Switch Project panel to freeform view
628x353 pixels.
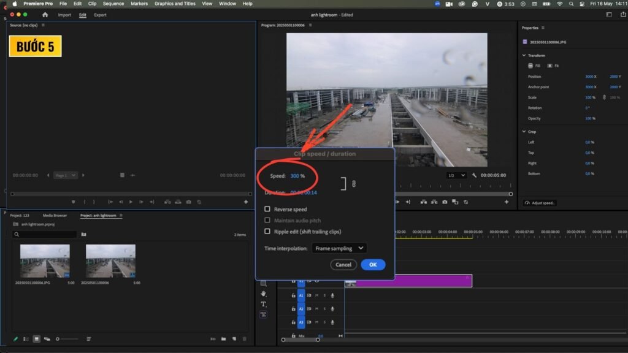[47, 339]
